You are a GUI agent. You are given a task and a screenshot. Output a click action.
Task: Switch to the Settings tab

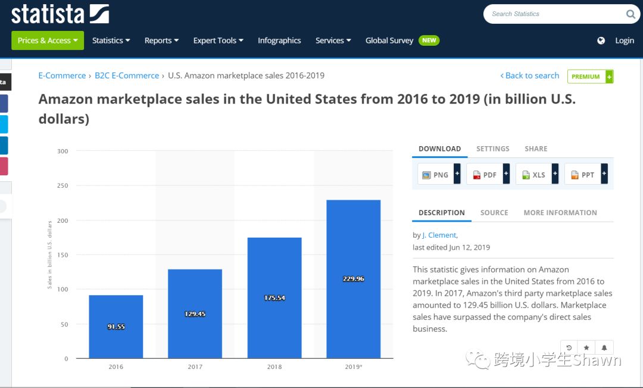pos(492,149)
